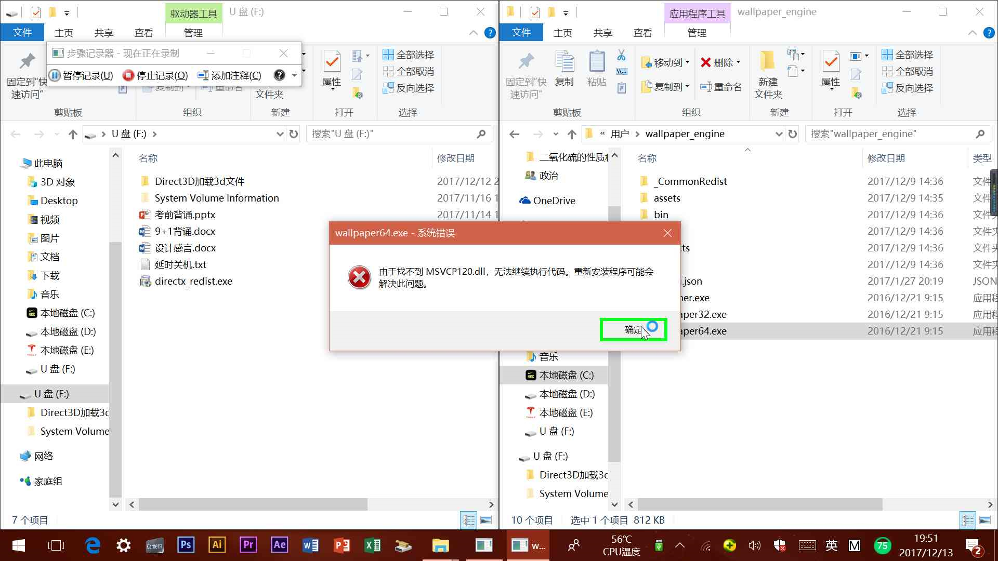
Task: Add a comment in steps recorder
Action: point(230,76)
